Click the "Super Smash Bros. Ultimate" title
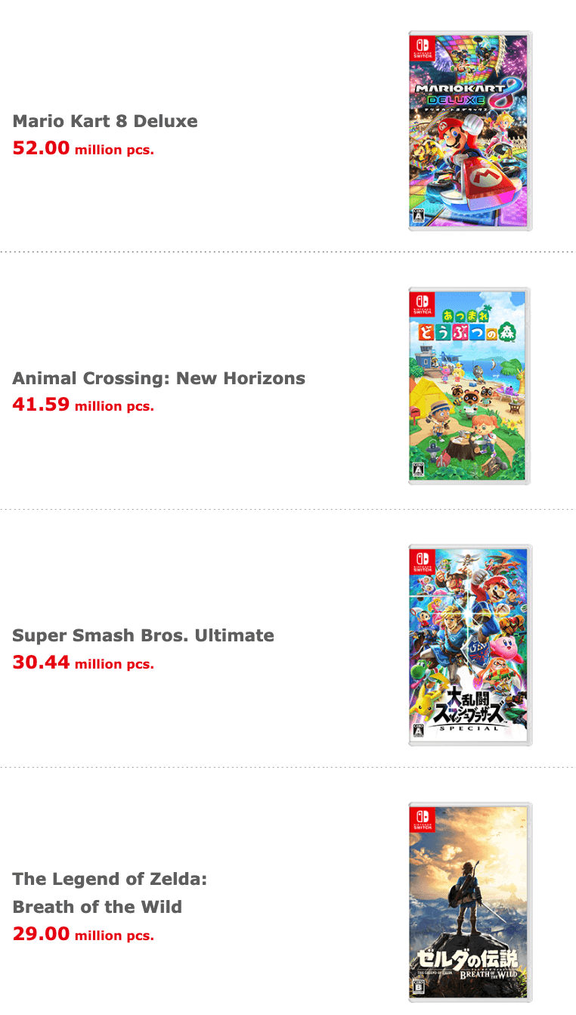 point(143,635)
